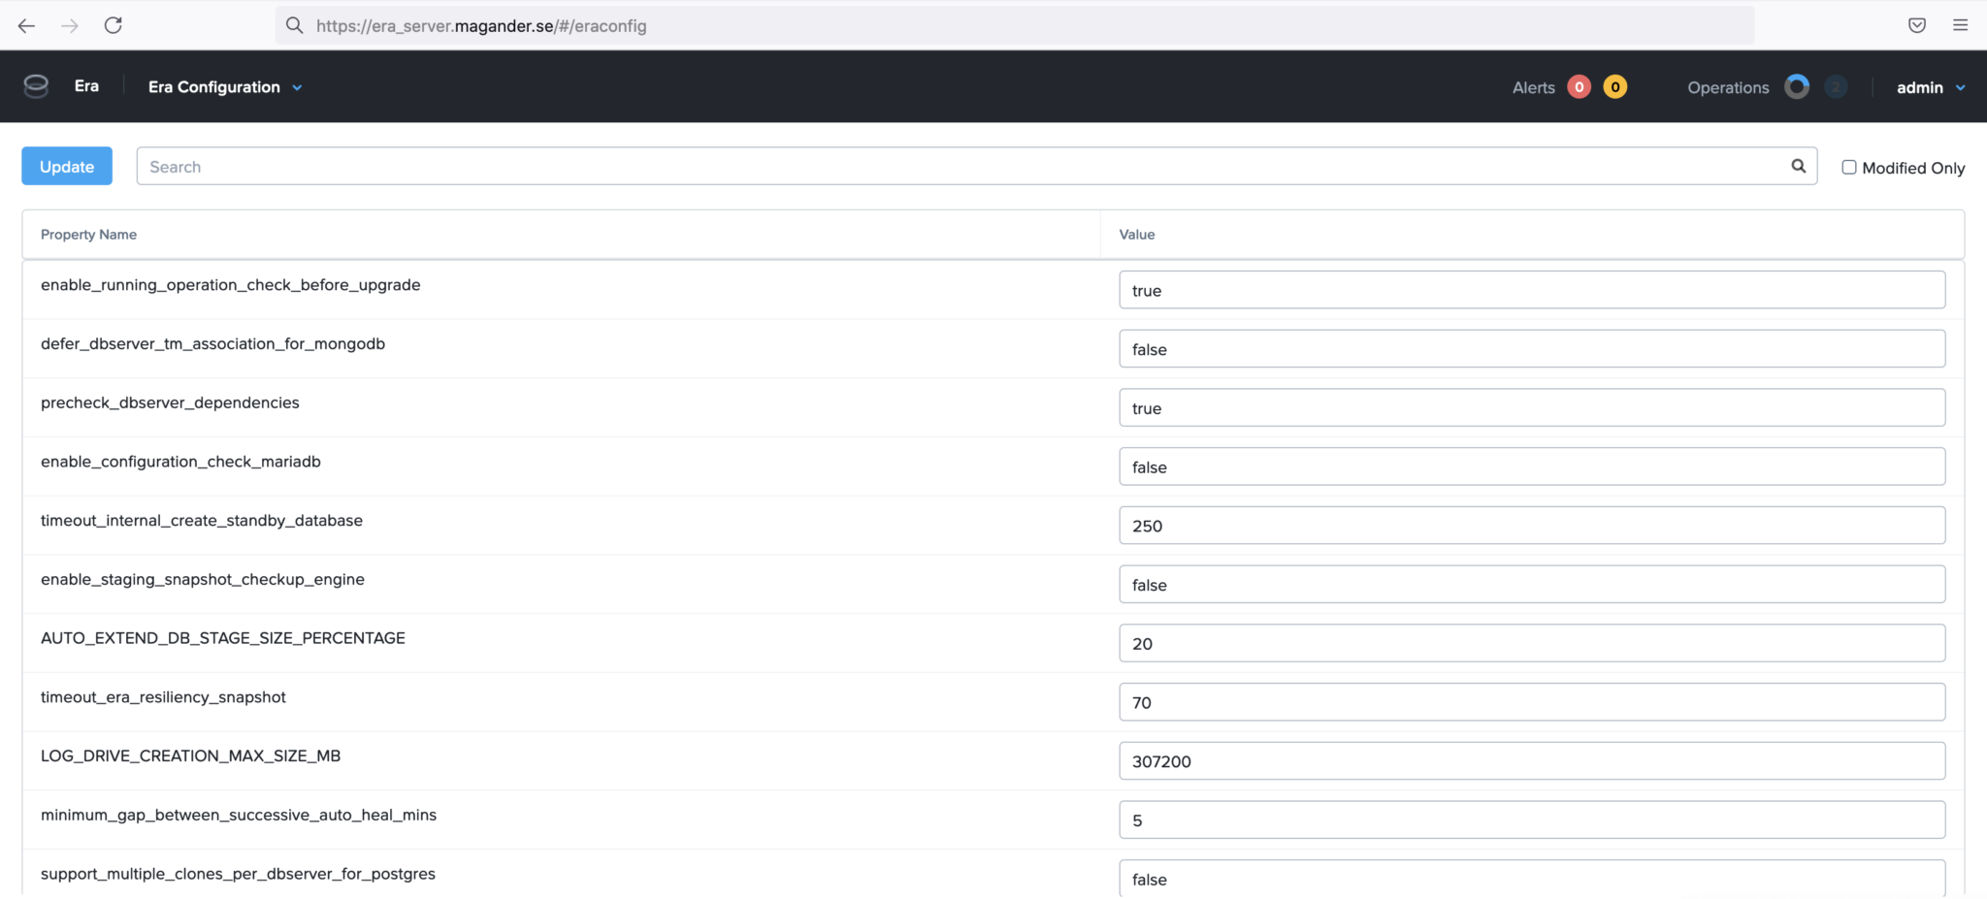Enable the Modified Only checkbox
The height and width of the screenshot is (899, 1987).
coord(1849,167)
